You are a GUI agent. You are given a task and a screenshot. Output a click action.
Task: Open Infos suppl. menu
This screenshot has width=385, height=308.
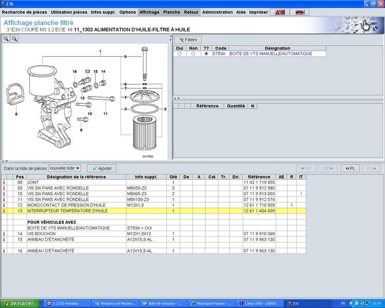tap(103, 12)
